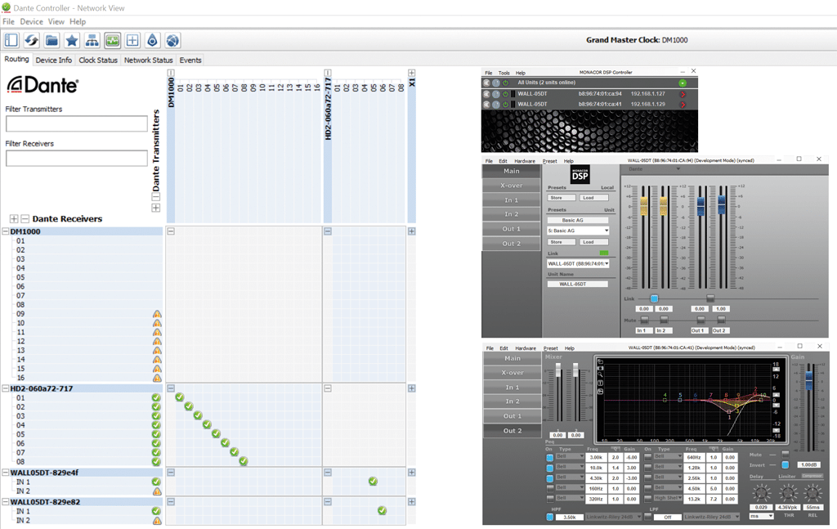
Task: Expand all Dante Receivers with plus button
Action: pyautogui.click(x=14, y=219)
